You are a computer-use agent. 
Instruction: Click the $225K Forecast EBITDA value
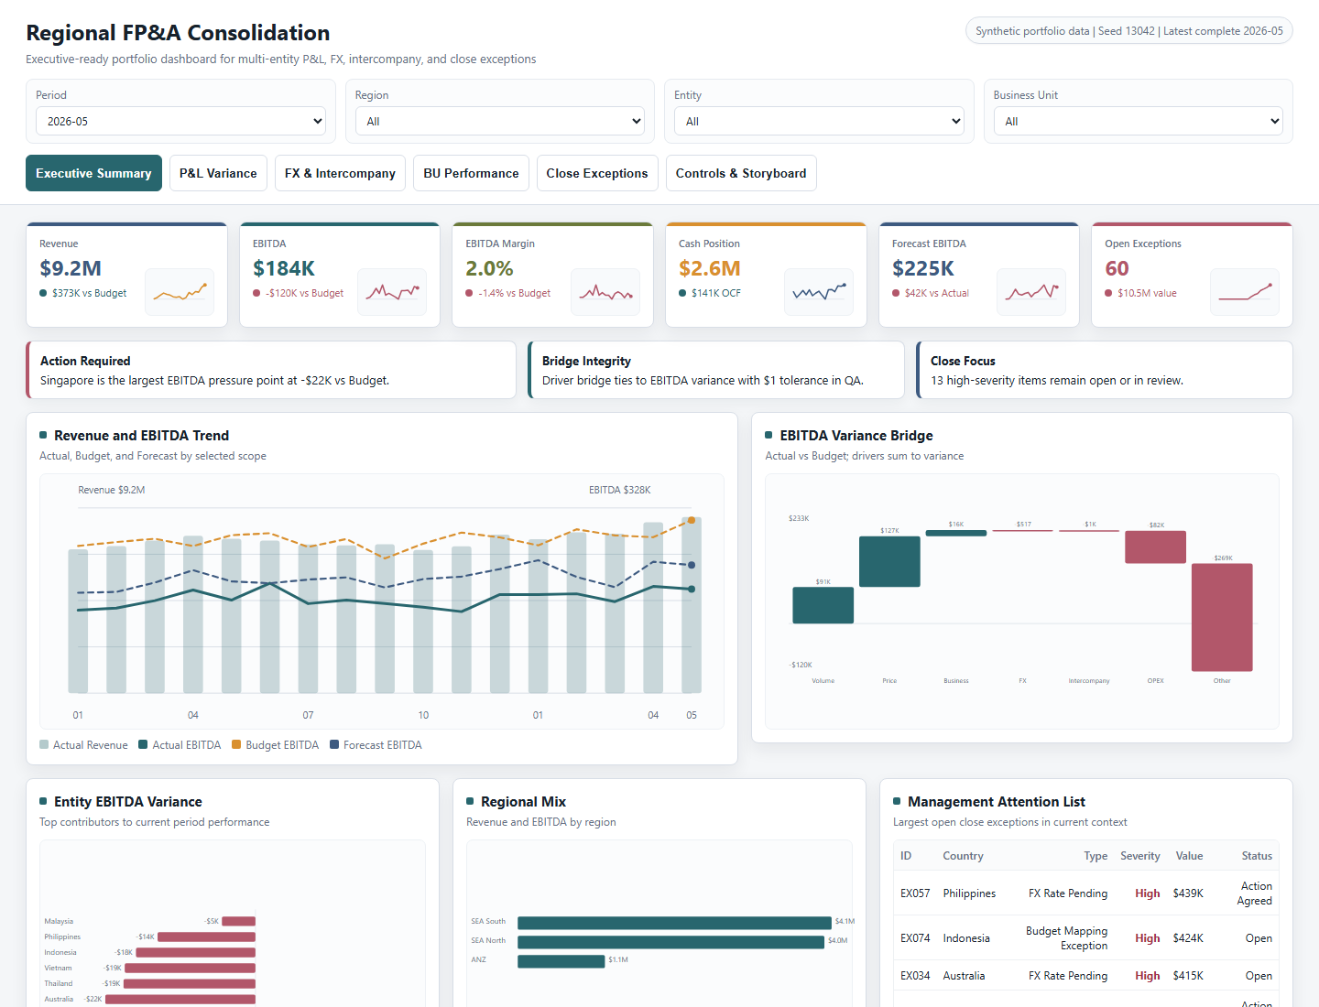point(923,268)
